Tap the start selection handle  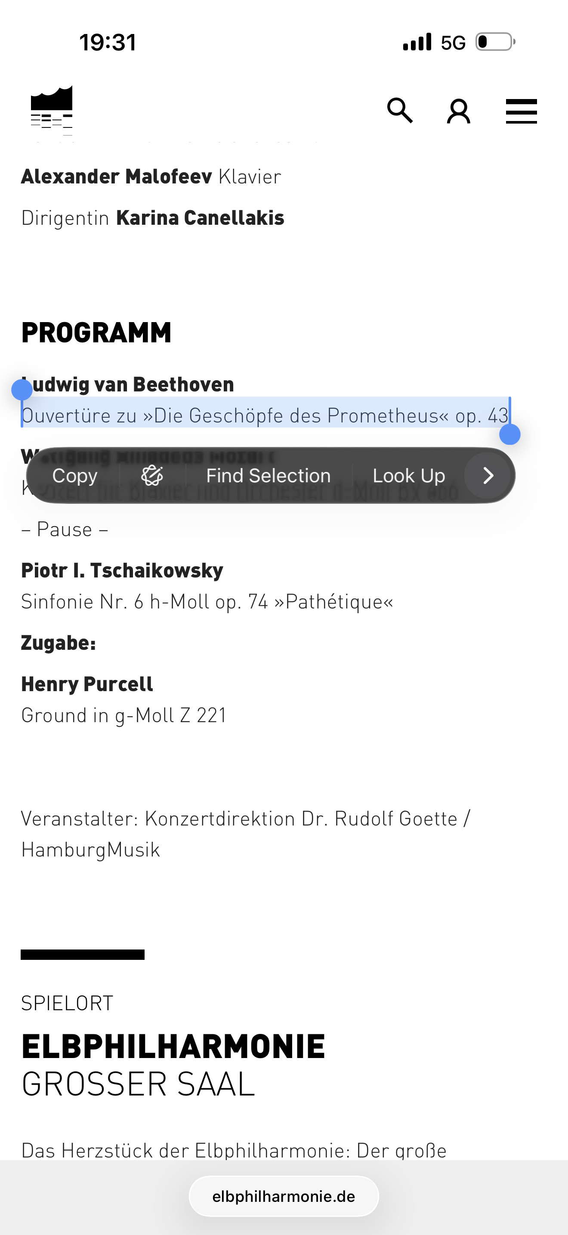click(22, 389)
